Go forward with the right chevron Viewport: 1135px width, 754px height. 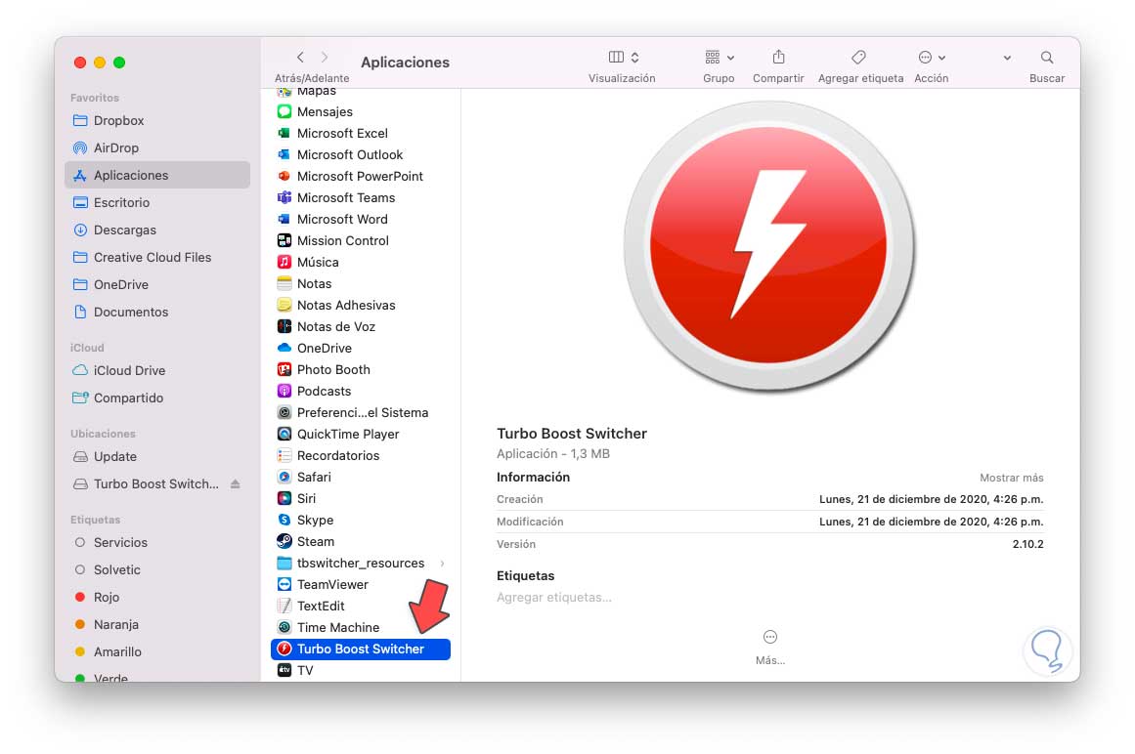[x=325, y=57]
